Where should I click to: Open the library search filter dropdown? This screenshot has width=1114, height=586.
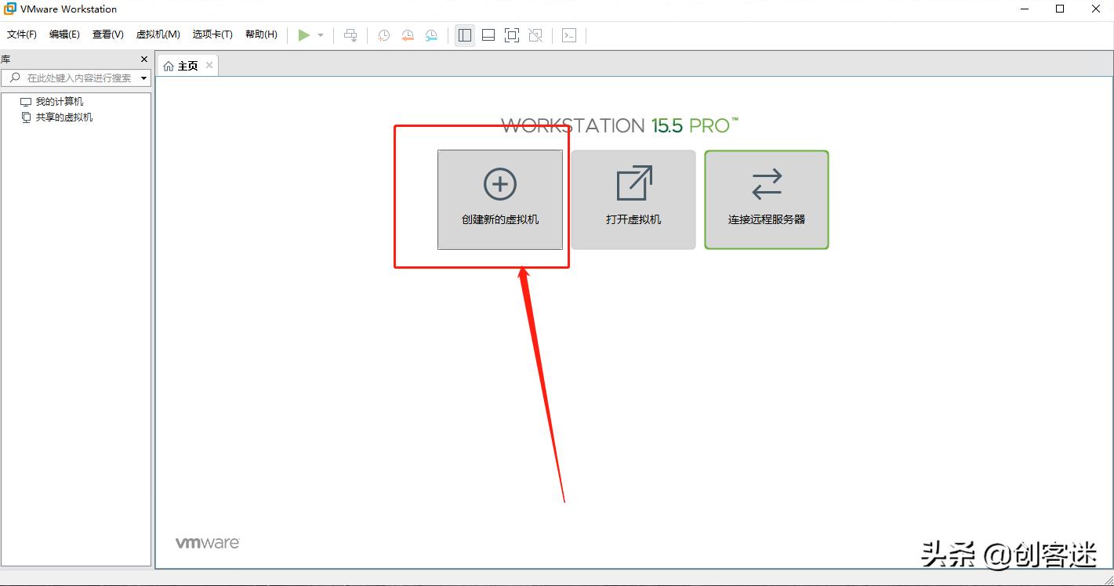[143, 78]
